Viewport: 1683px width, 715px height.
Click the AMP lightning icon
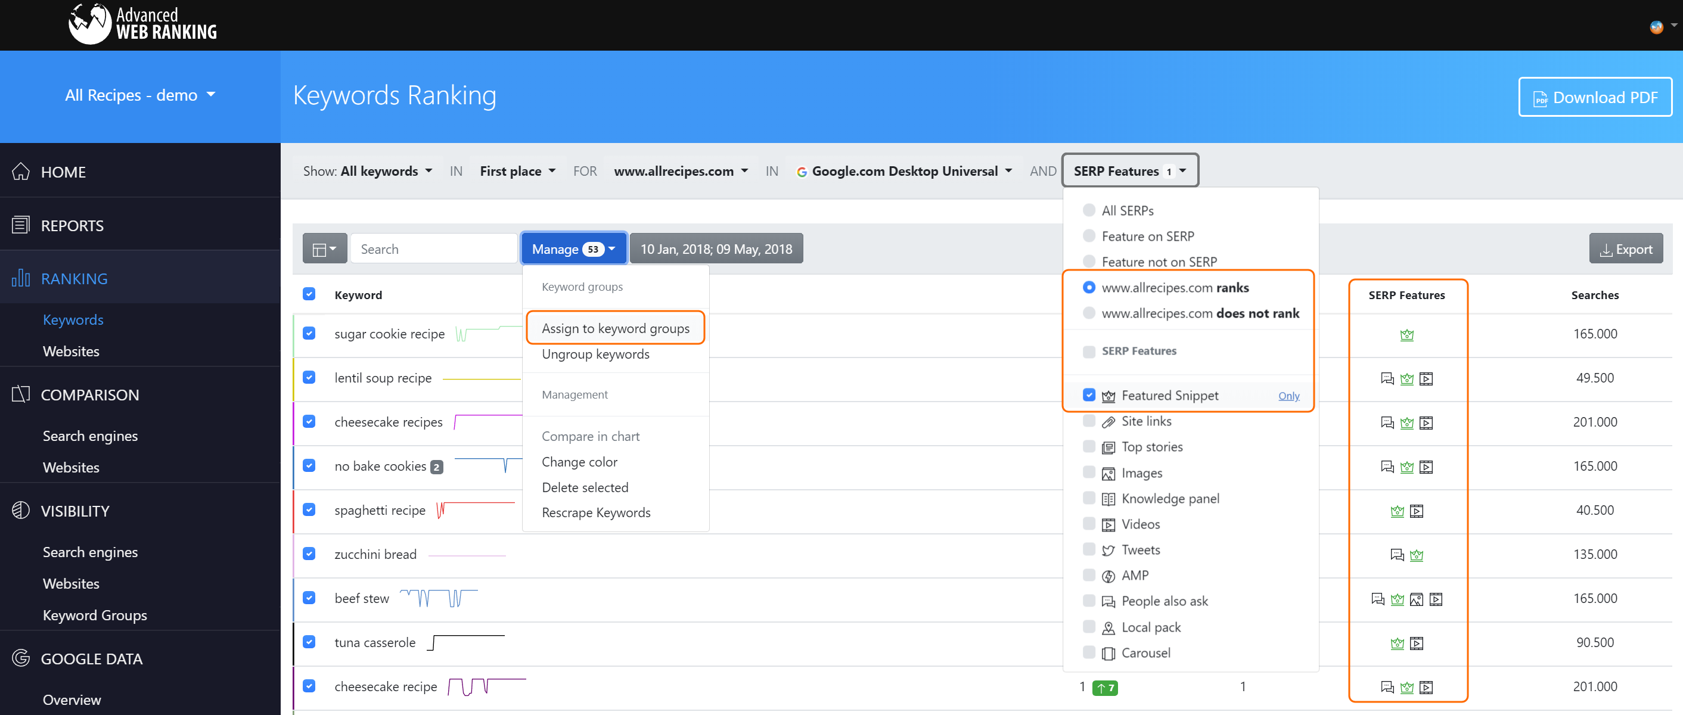[x=1108, y=576]
